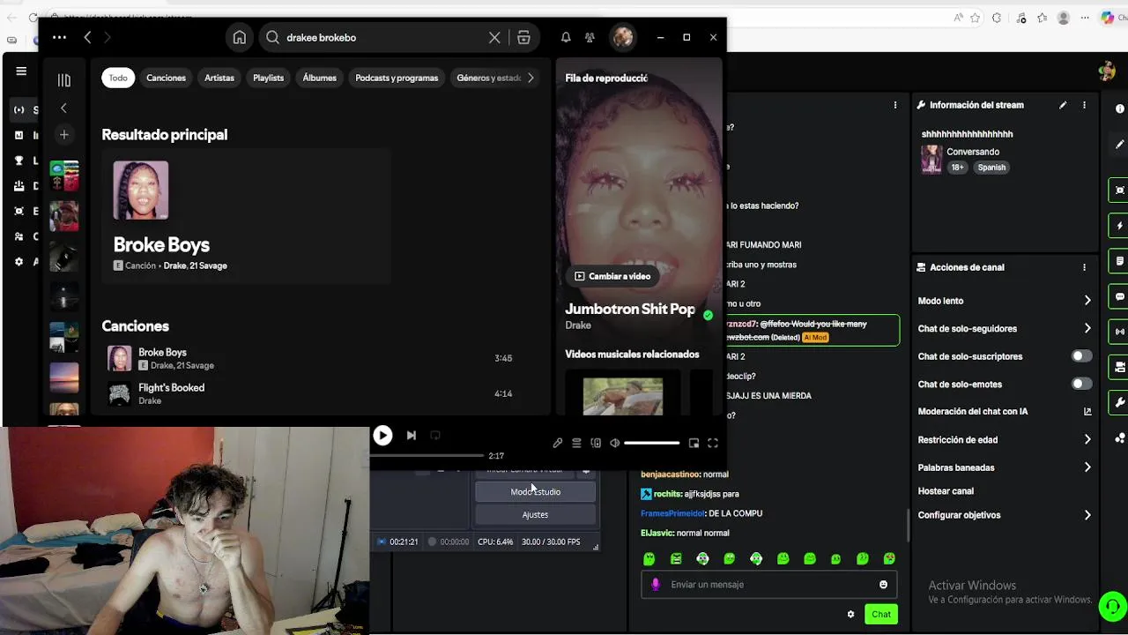1128x635 pixels.
Task: Toggle saved checkmark for Jumbotron song
Action: [708, 314]
